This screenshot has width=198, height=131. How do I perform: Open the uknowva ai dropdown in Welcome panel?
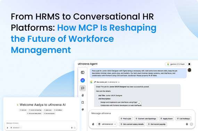click(x=16, y=128)
